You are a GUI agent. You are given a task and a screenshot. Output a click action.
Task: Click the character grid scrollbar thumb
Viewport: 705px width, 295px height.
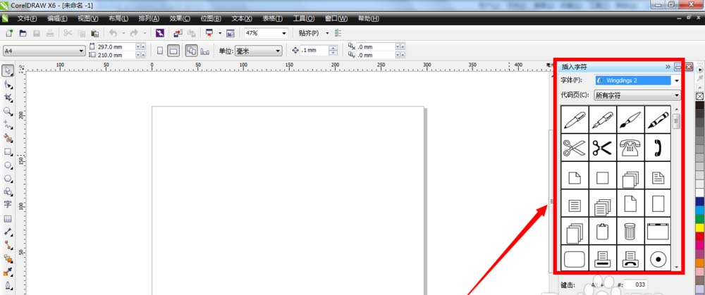pos(676,121)
